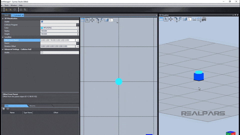Click the wireframe box view icon in 3D Visualizer
This screenshot has height=135, width=240.
point(199,19)
